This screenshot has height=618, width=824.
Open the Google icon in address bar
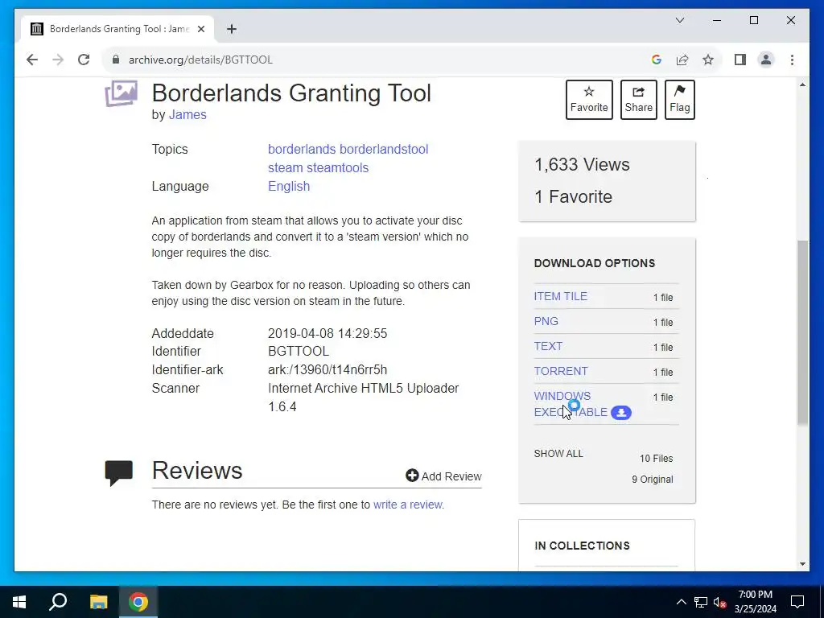click(656, 60)
